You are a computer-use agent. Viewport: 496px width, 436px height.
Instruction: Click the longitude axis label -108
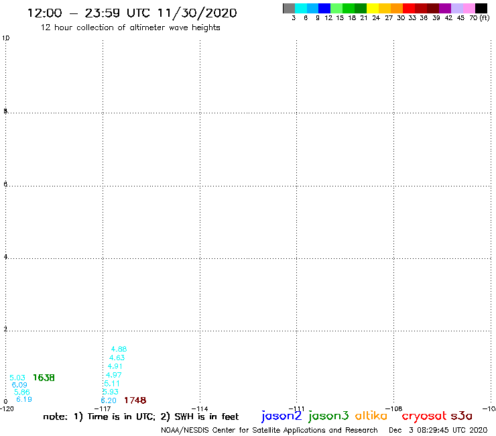click(x=394, y=408)
